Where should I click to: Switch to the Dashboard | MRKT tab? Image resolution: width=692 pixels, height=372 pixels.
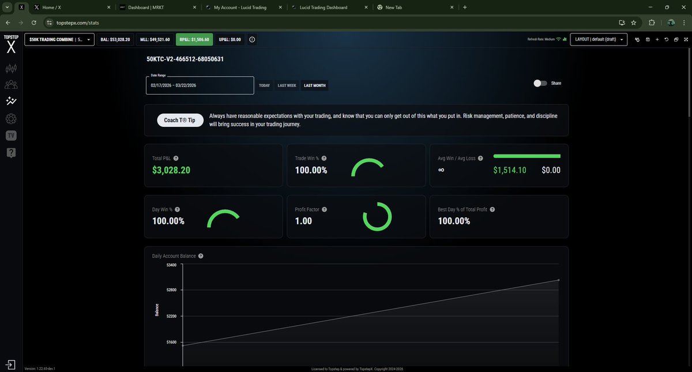click(157, 7)
